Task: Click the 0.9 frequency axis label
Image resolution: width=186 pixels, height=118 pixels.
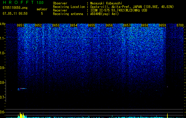Action: [2, 68]
